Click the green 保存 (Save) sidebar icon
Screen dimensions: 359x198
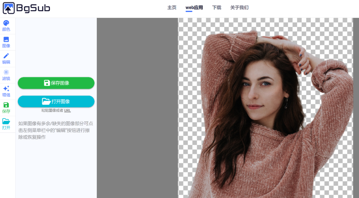(x=6, y=108)
